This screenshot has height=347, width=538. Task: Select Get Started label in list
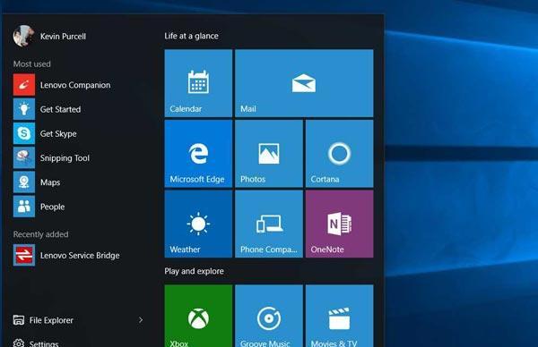click(x=60, y=109)
